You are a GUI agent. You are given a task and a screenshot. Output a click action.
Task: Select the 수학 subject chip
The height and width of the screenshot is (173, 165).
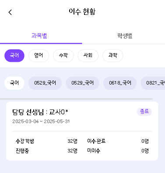tap(63, 56)
